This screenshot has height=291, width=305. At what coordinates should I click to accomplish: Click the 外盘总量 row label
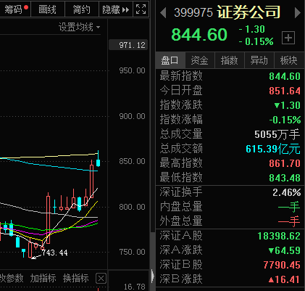[x=181, y=221]
